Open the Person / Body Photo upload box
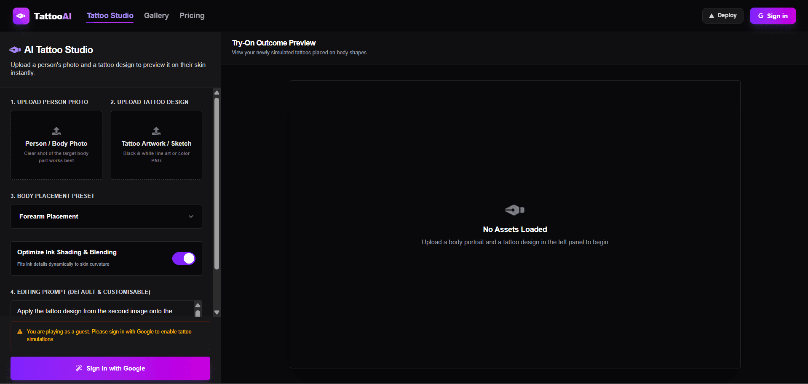The image size is (808, 384). point(56,145)
